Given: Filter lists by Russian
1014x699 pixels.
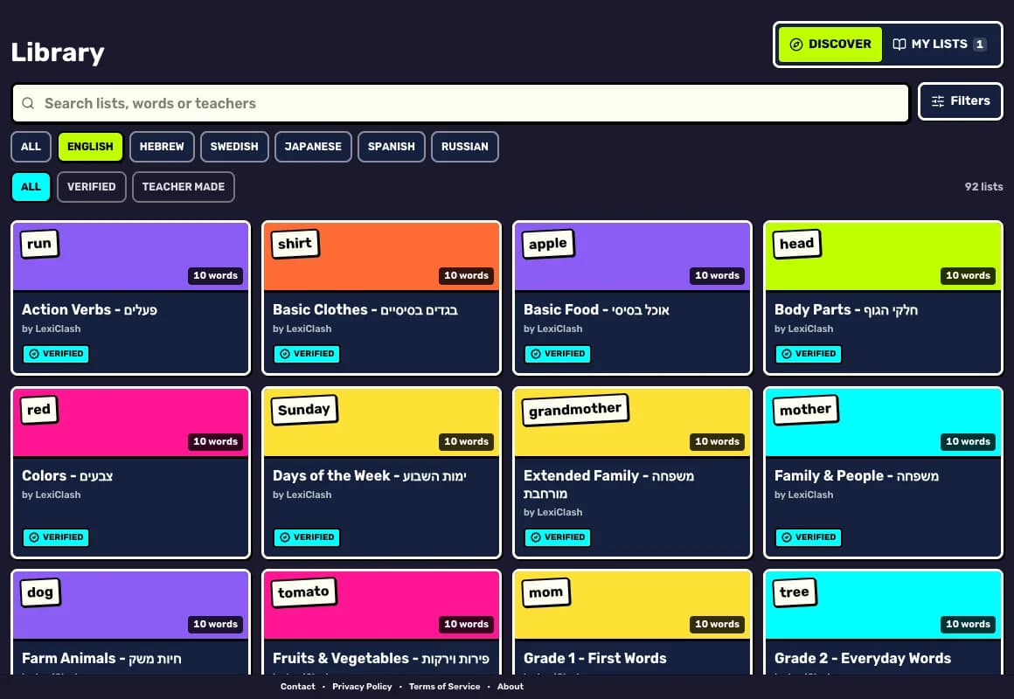Looking at the screenshot, I should (x=465, y=147).
